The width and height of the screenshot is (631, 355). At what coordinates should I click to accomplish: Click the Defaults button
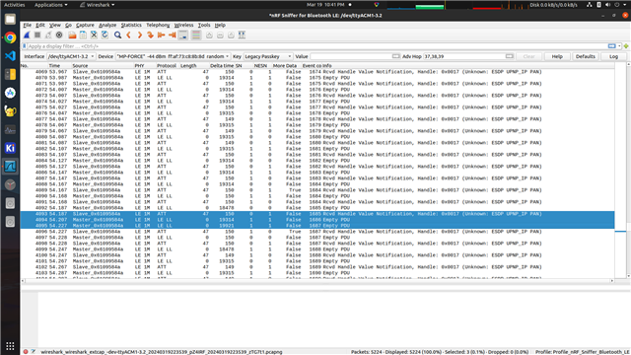[585, 56]
